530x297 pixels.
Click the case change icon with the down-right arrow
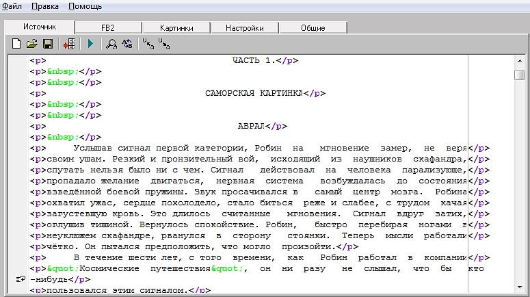coord(164,44)
